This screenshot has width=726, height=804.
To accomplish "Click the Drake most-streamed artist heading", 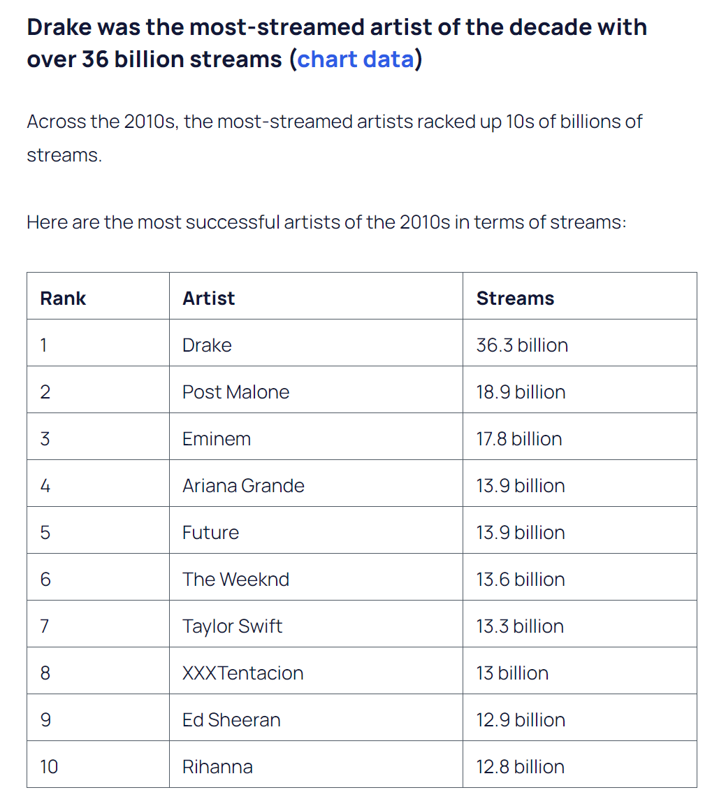I will (x=337, y=43).
